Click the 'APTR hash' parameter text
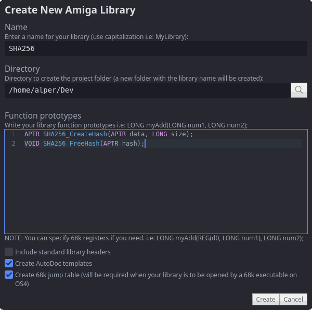This screenshot has height=310, width=312. (120, 144)
